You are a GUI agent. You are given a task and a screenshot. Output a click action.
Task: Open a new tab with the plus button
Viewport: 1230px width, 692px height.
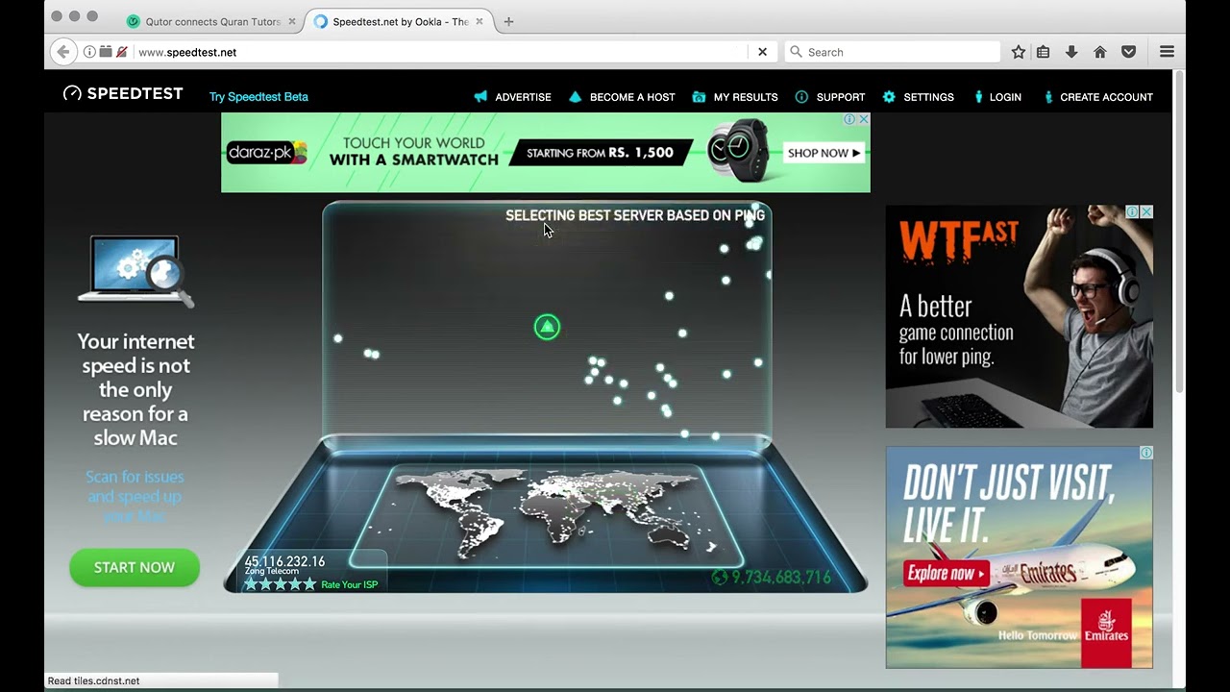click(508, 21)
